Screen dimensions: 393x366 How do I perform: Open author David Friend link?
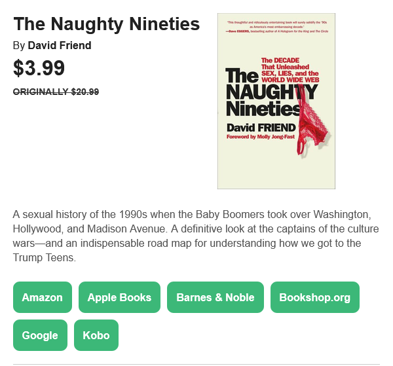(60, 46)
